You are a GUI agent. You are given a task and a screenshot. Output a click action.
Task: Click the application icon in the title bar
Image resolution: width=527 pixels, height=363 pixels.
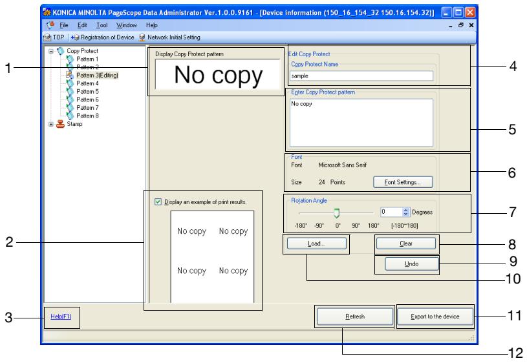coord(47,12)
